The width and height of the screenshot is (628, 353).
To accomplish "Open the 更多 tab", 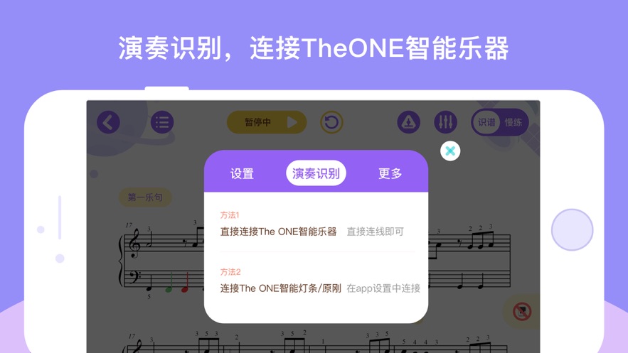I will pyautogui.click(x=390, y=173).
